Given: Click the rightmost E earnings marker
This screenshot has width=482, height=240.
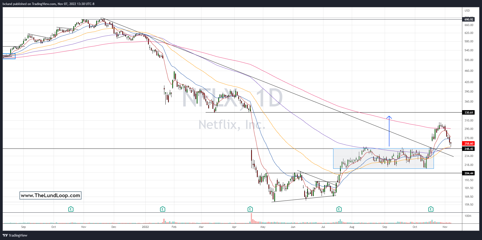Looking at the screenshot, I should [431, 209].
